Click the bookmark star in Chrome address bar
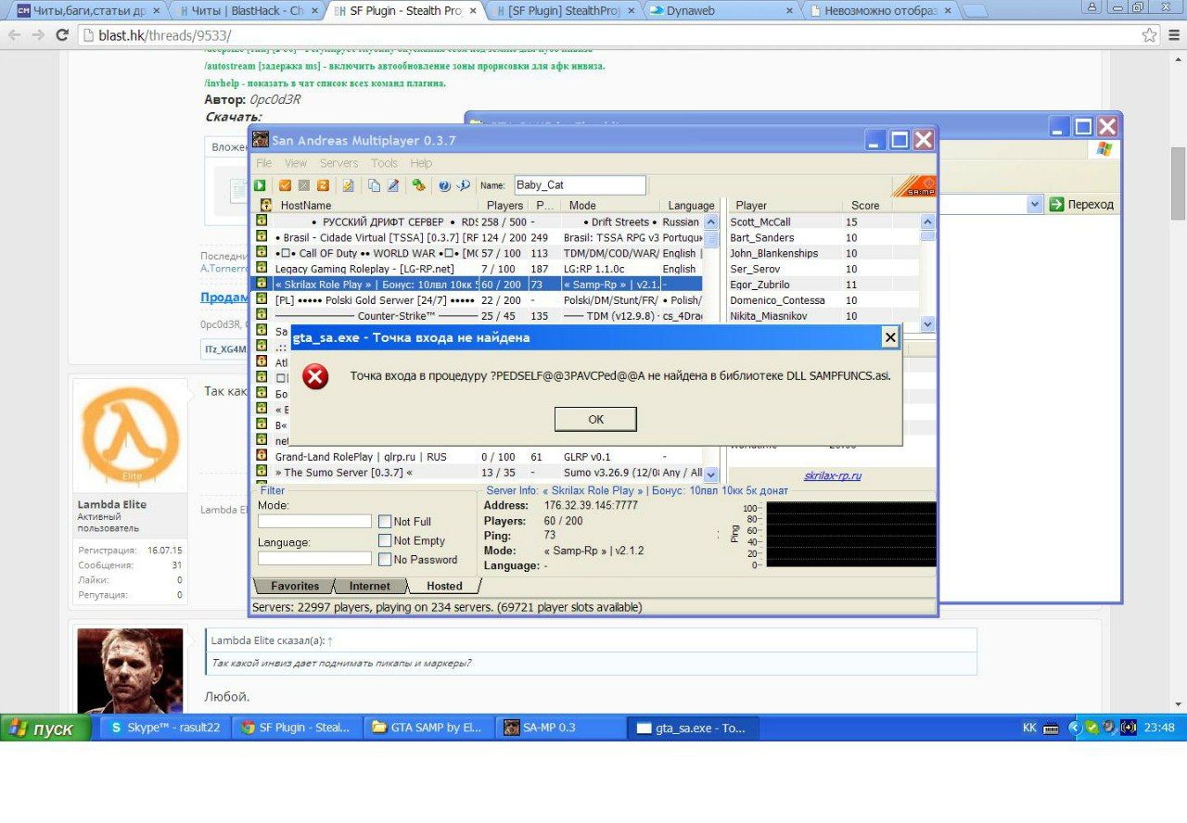The height and width of the screenshot is (823, 1187). click(1150, 35)
